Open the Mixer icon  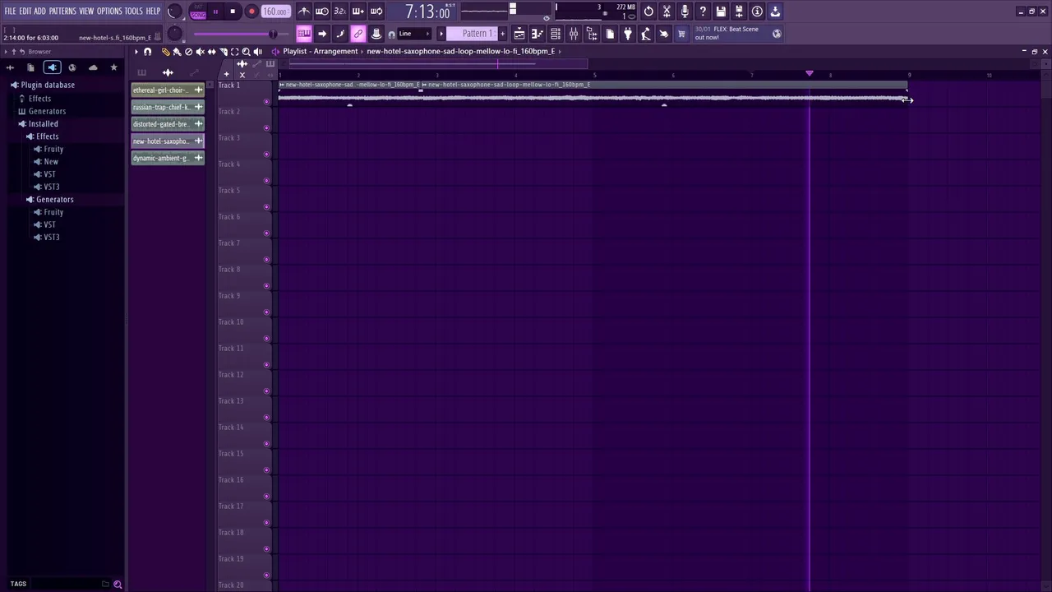574,34
